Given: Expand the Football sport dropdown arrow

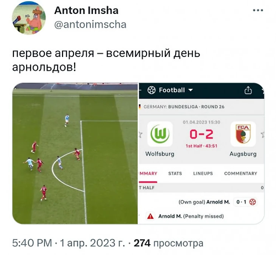Looking at the screenshot, I should click(191, 90).
